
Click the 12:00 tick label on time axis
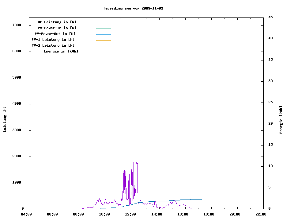131,214
